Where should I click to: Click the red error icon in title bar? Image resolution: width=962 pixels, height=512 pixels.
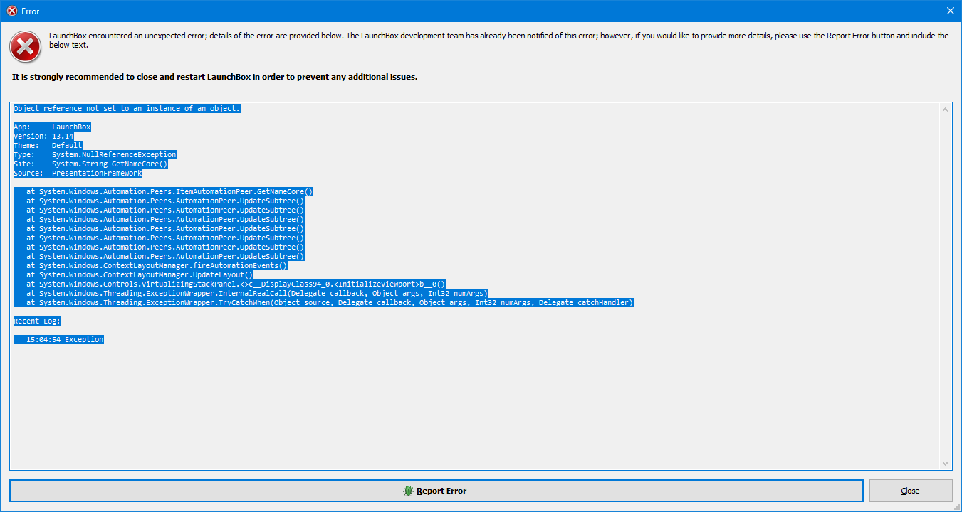(12, 11)
